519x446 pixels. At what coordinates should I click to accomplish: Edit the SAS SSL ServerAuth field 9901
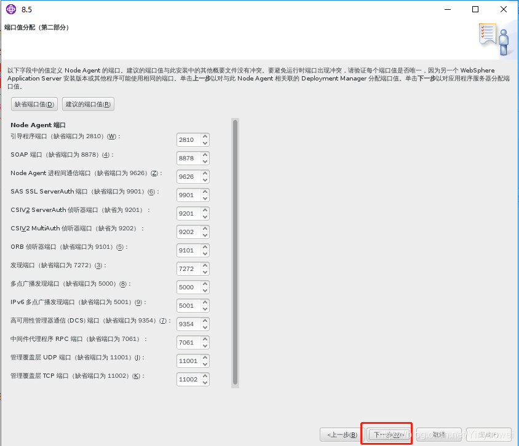189,195
